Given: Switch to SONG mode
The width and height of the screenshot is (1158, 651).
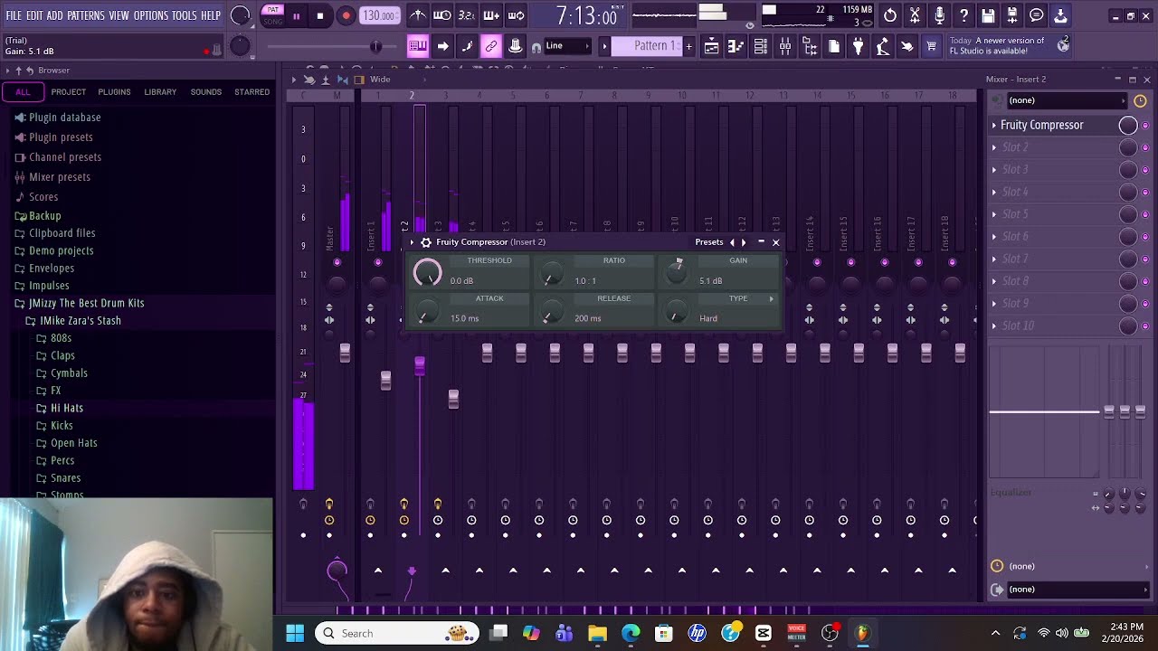Looking at the screenshot, I should 272,21.
